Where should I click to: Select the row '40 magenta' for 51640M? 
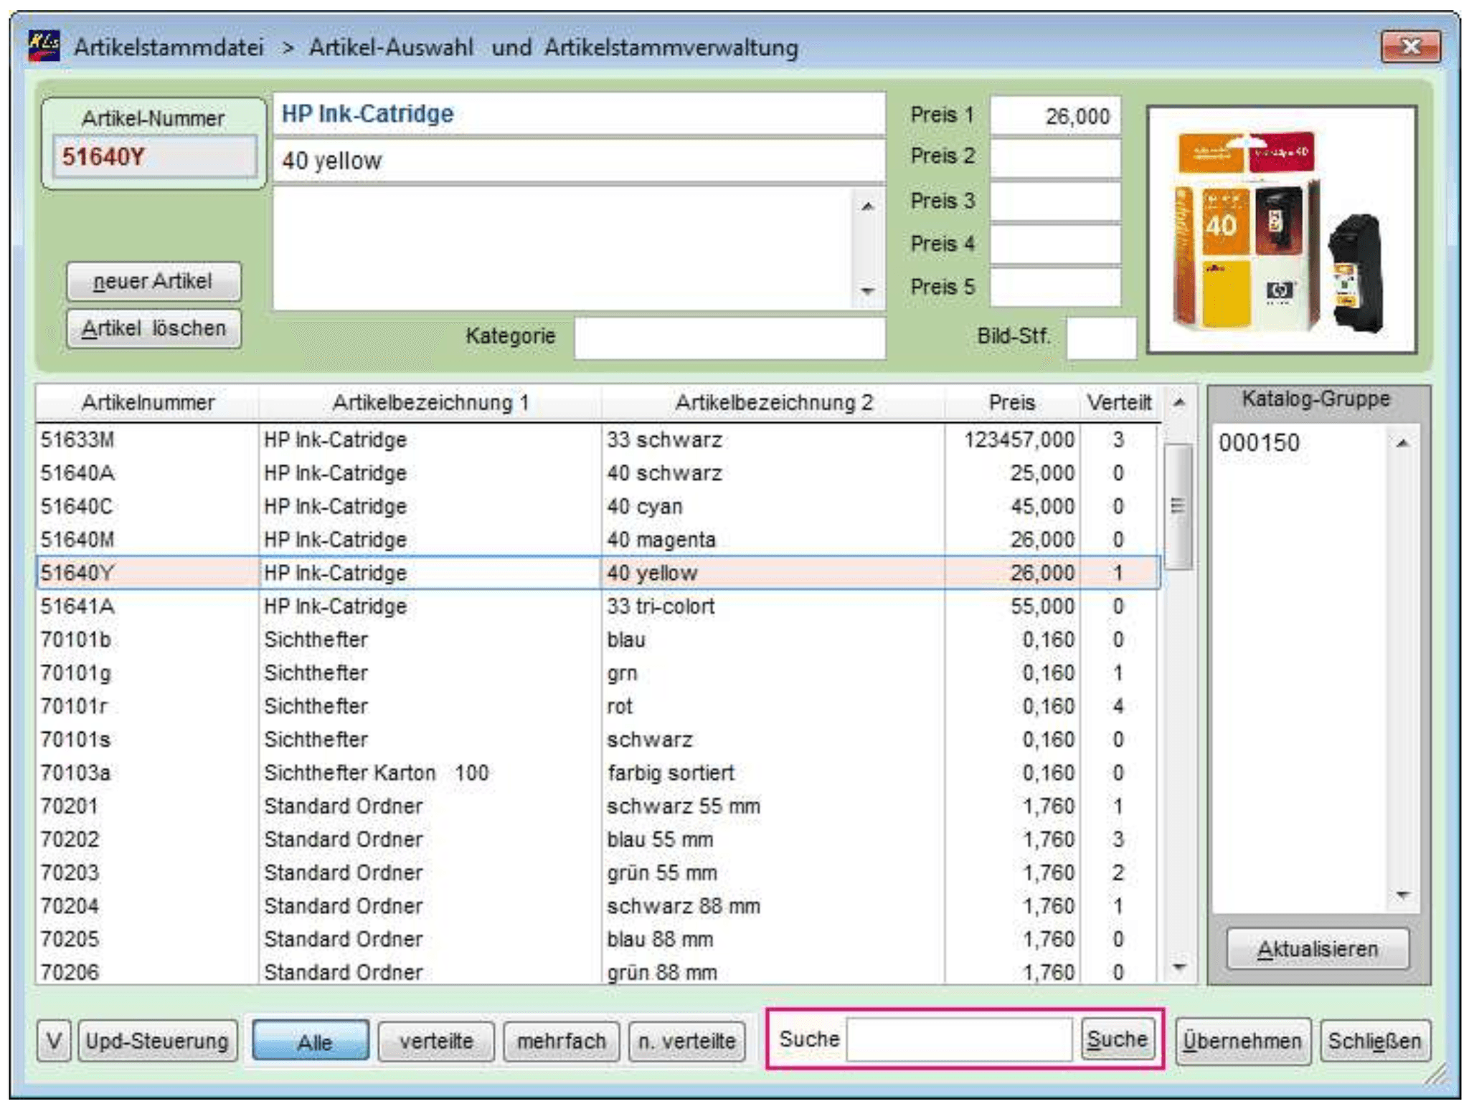(597, 539)
